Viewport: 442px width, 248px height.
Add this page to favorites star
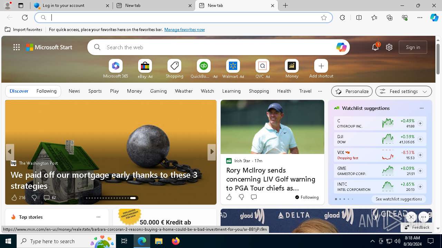(x=324, y=18)
